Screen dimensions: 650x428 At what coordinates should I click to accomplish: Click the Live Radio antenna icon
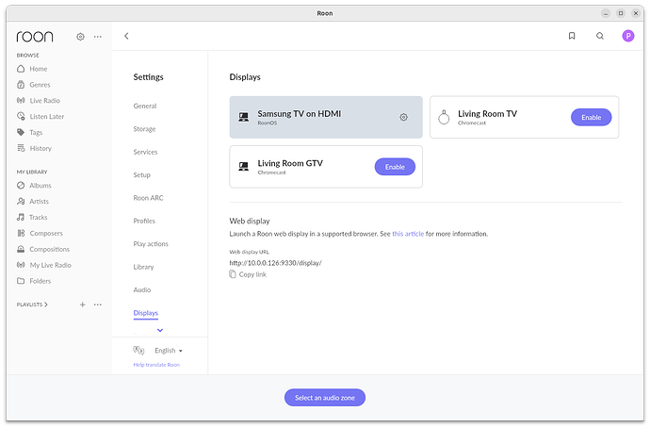[21, 100]
